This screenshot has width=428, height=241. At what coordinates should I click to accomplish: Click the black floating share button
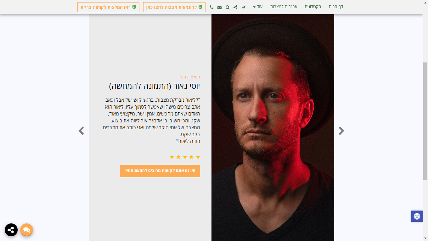click(11, 230)
